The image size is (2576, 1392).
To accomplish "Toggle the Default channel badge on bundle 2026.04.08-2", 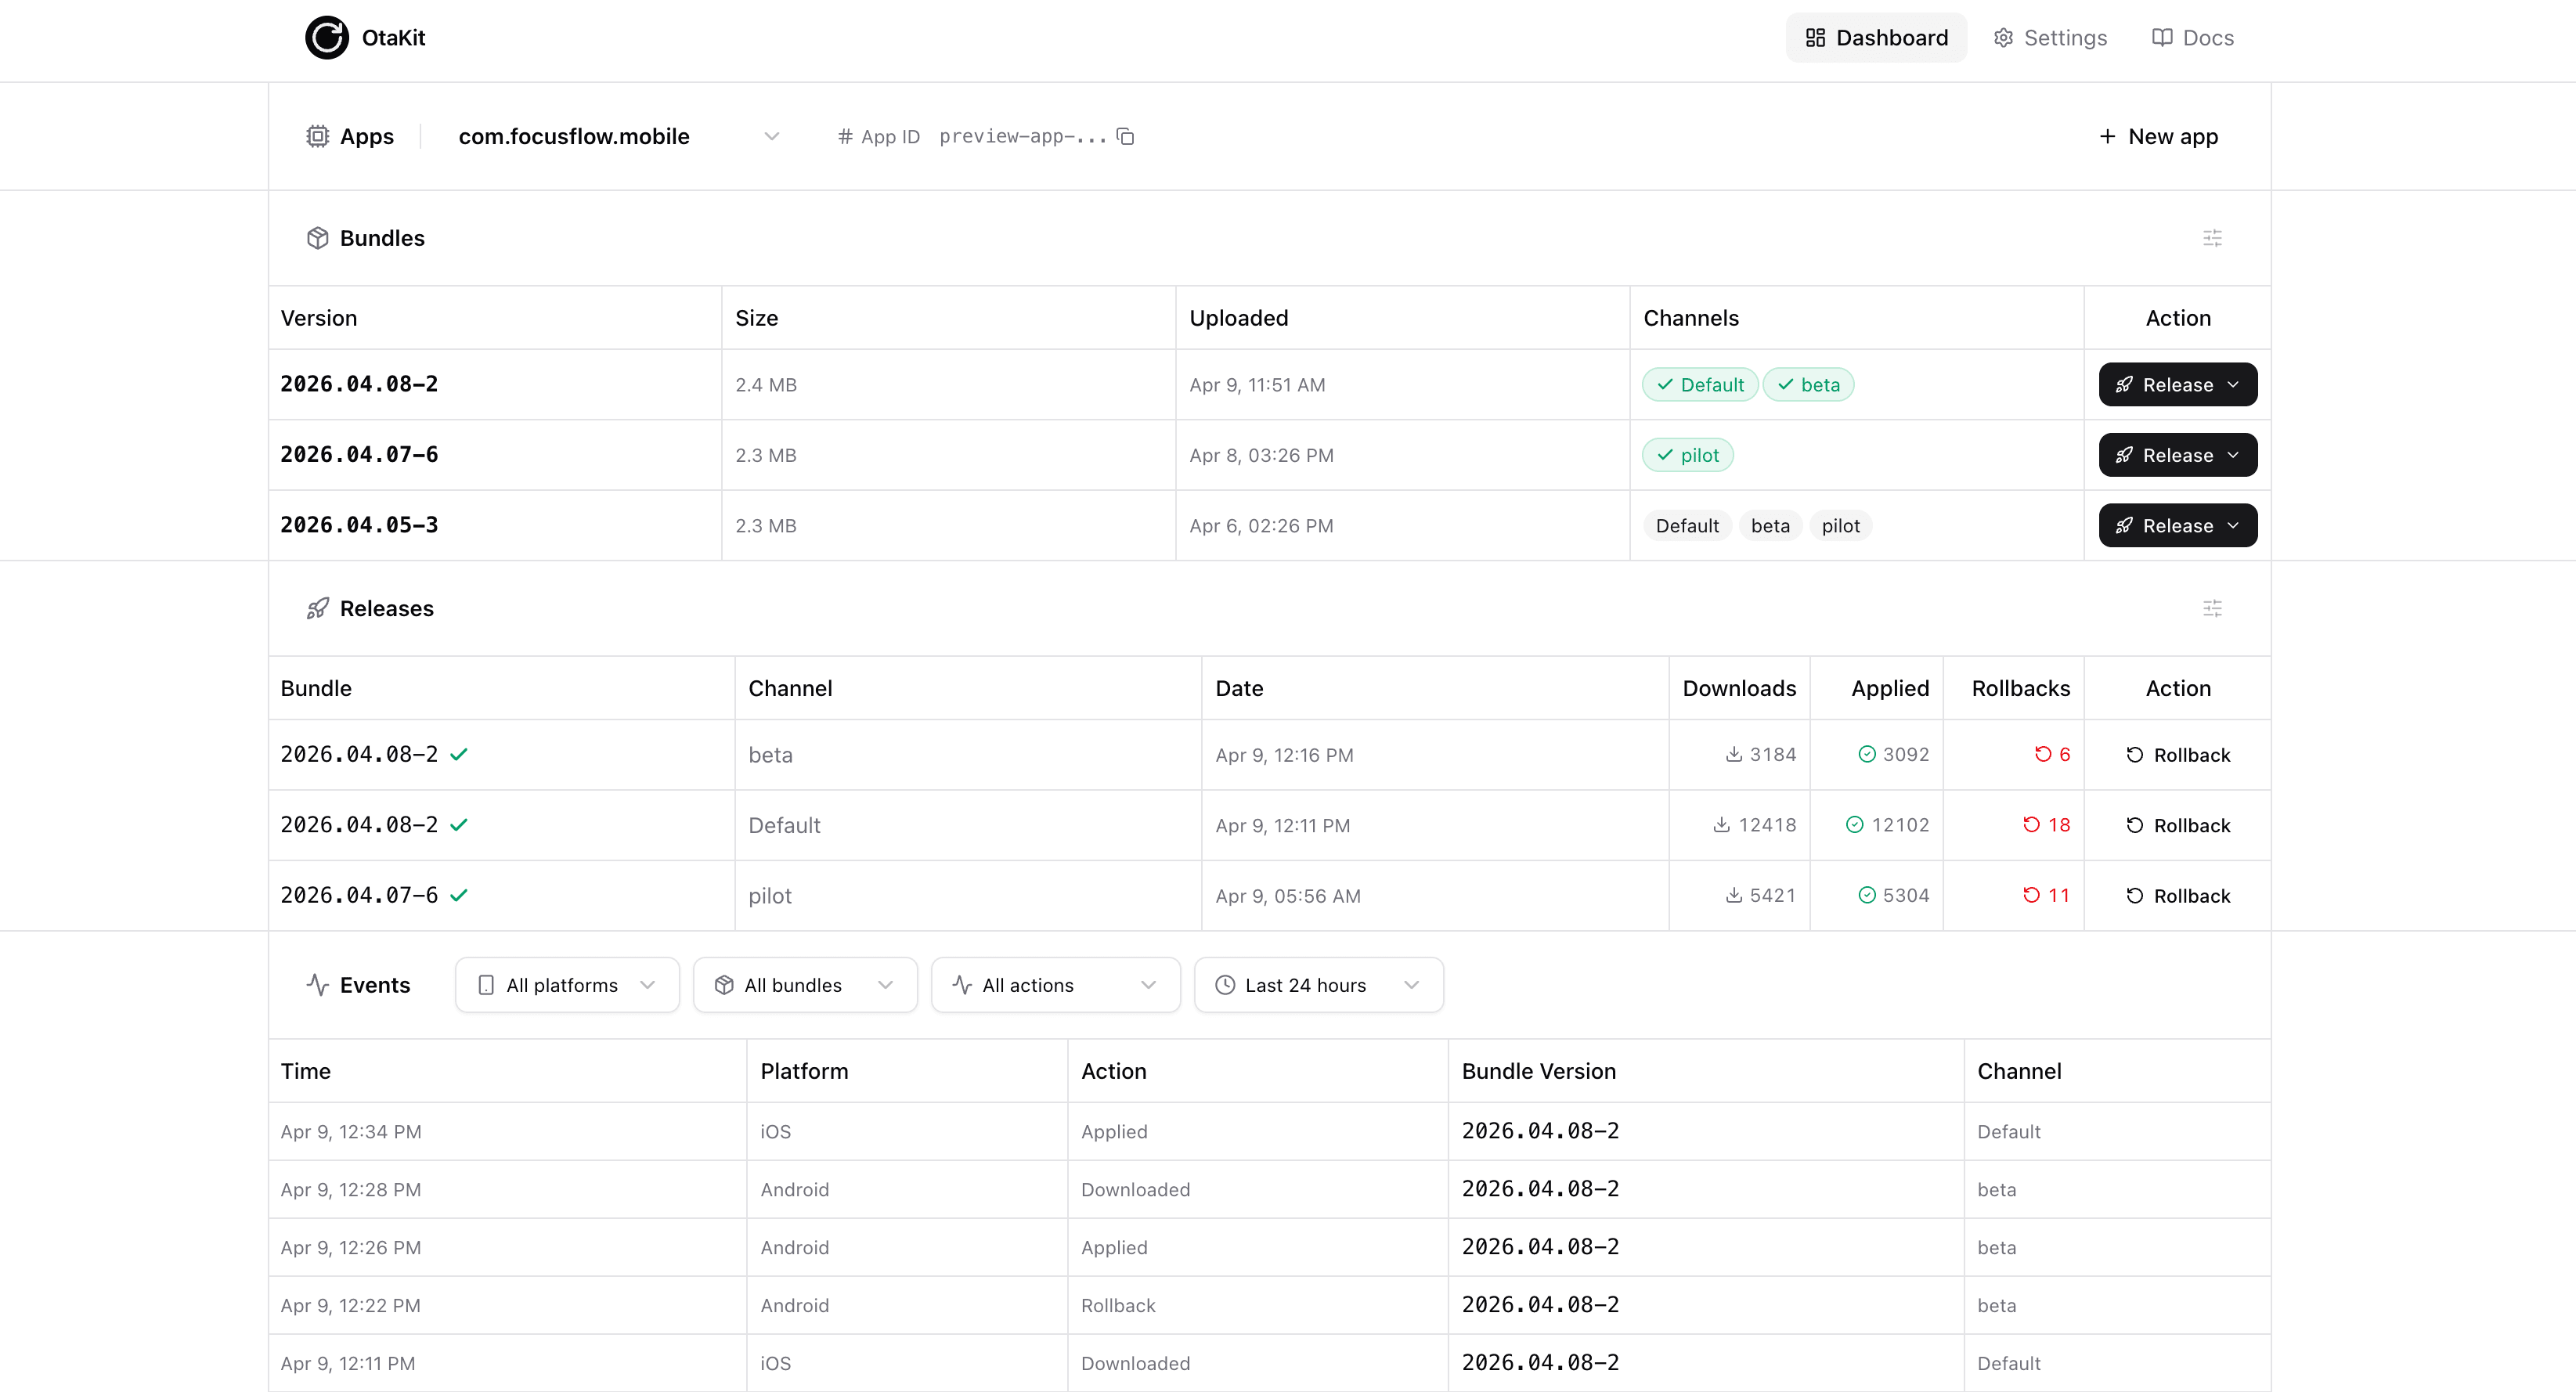I will pyautogui.click(x=1698, y=384).
